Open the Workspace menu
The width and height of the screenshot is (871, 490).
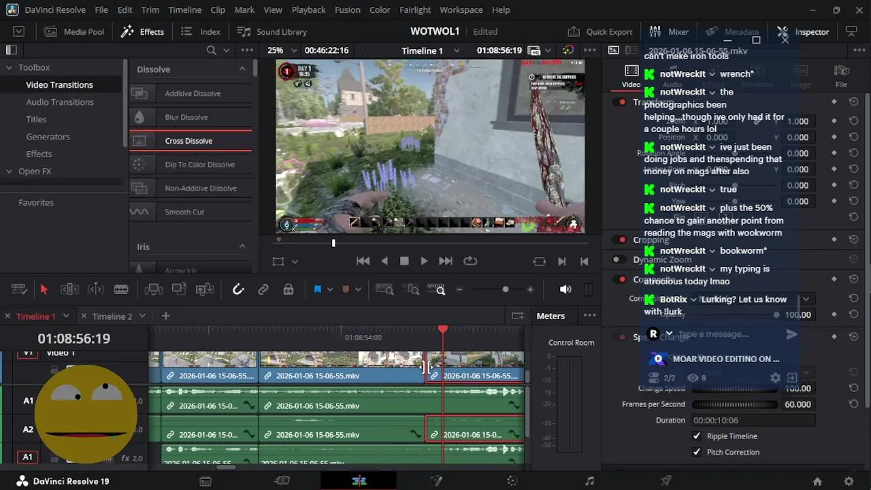click(x=461, y=10)
